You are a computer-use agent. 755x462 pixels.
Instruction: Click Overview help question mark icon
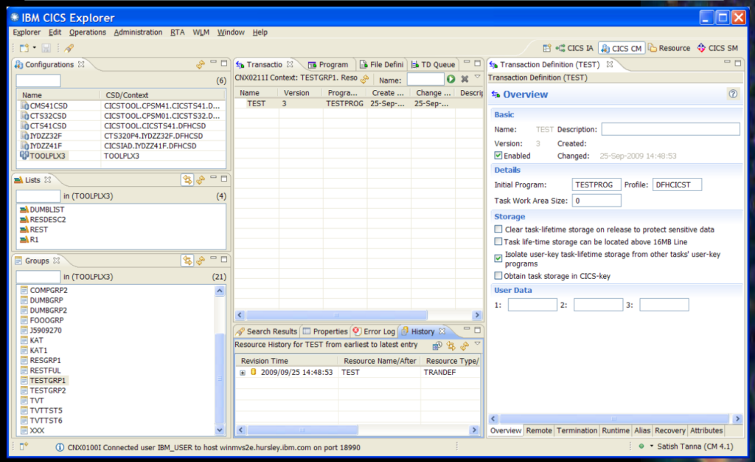[733, 94]
